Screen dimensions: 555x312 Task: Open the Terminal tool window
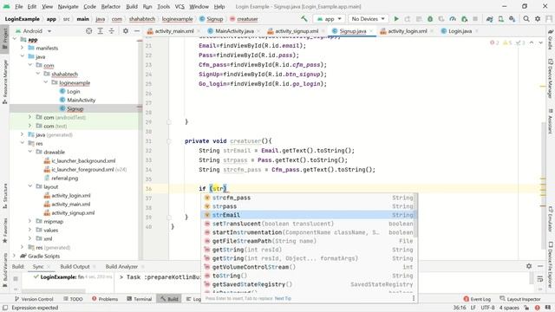coord(139,299)
